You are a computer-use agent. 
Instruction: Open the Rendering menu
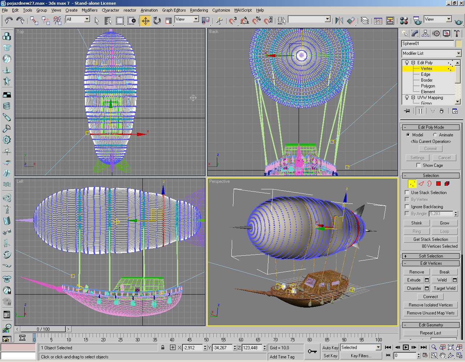(x=199, y=10)
